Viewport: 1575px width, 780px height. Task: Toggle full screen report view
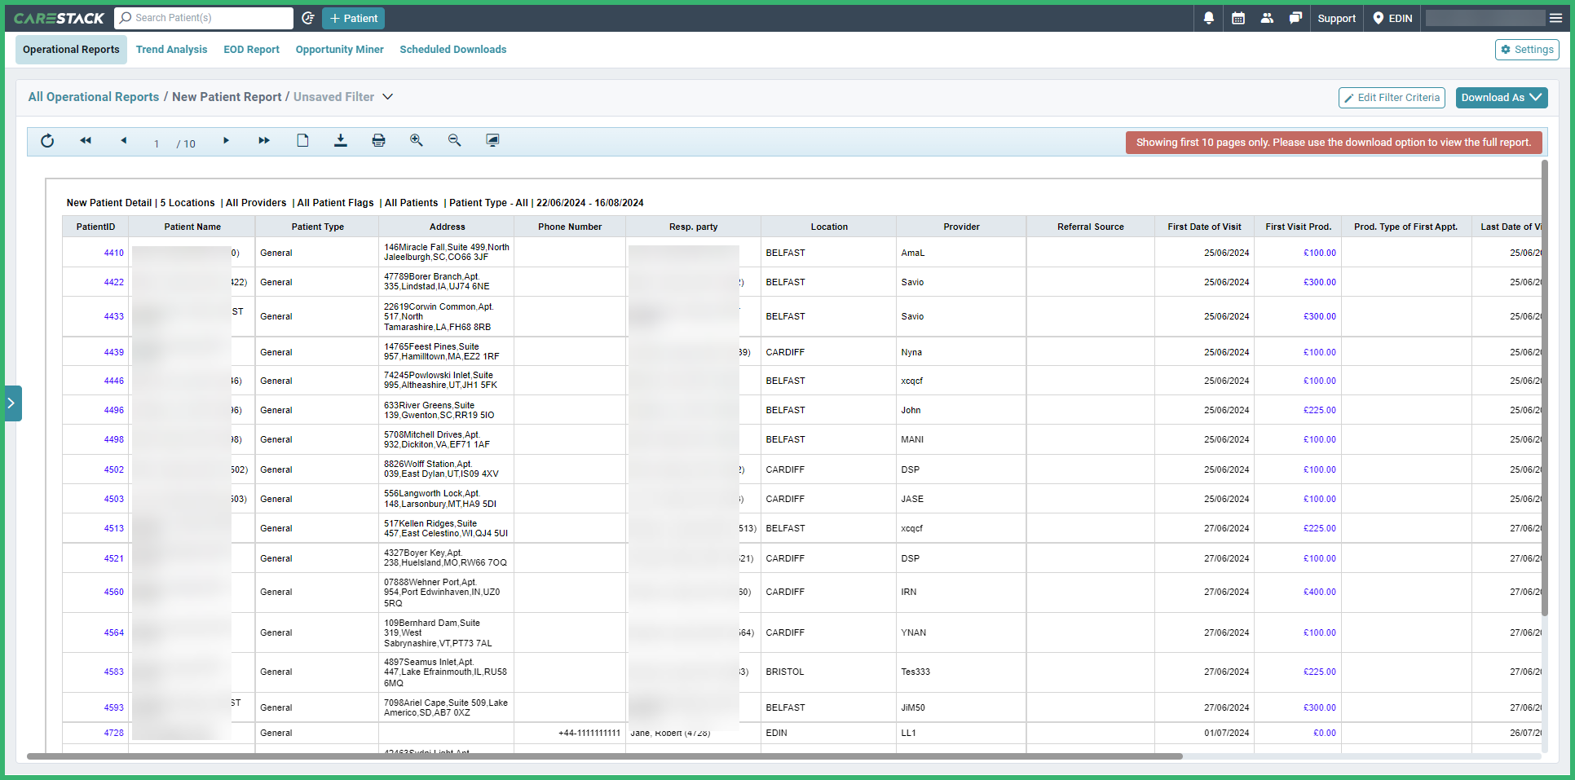(x=492, y=140)
